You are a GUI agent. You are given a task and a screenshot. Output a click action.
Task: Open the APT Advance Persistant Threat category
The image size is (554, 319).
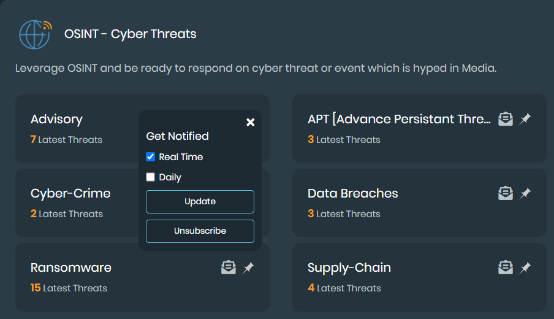(399, 120)
